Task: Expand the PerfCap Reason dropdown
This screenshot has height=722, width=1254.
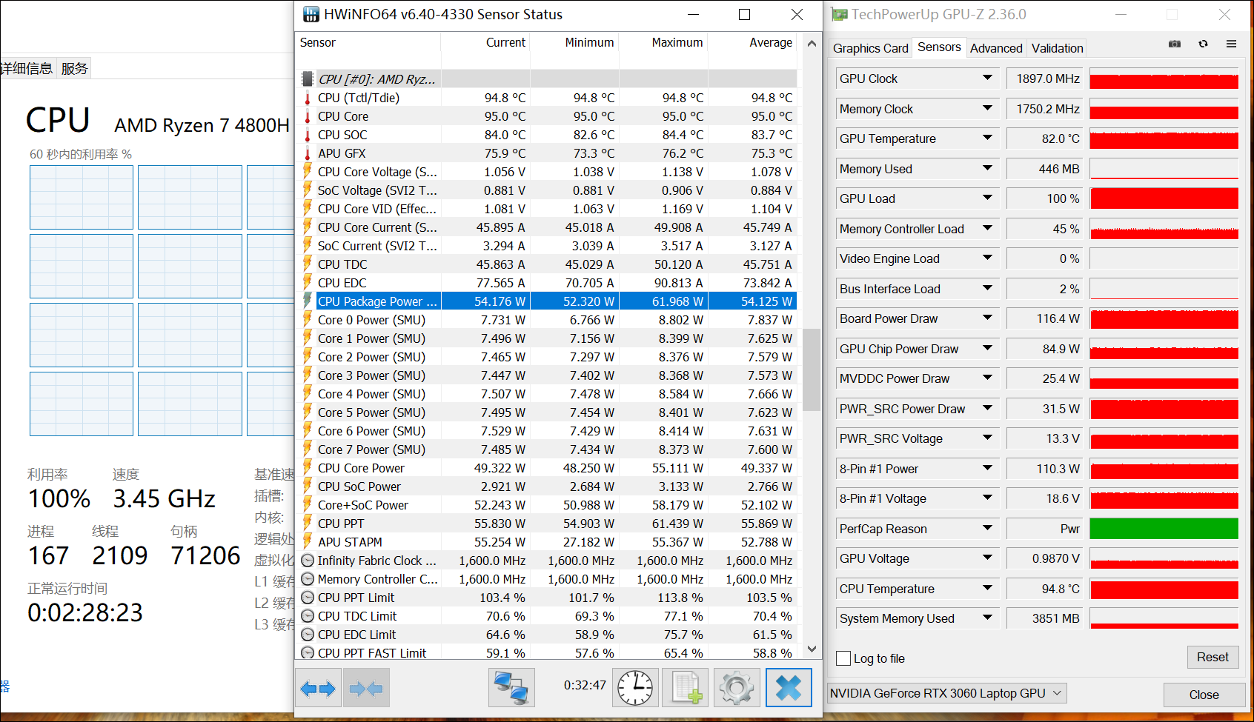Action: [987, 528]
